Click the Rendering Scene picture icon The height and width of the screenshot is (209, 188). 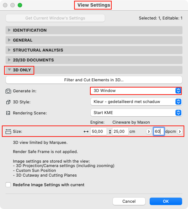[x=8, y=113]
